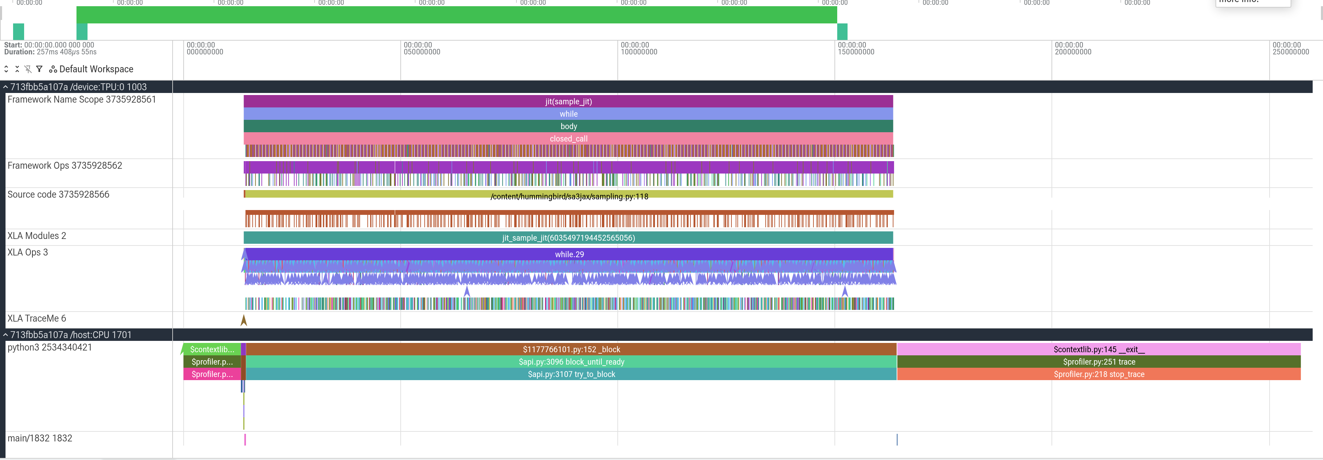1323x460 pixels.
Task: Select the main/1832 1832 track label
Action: coord(40,438)
